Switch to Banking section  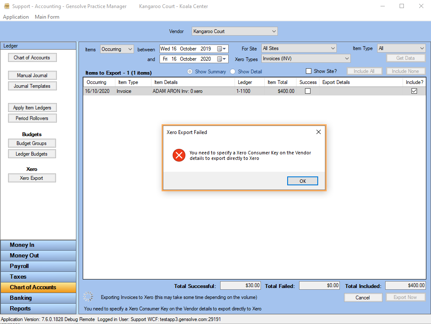(x=39, y=298)
